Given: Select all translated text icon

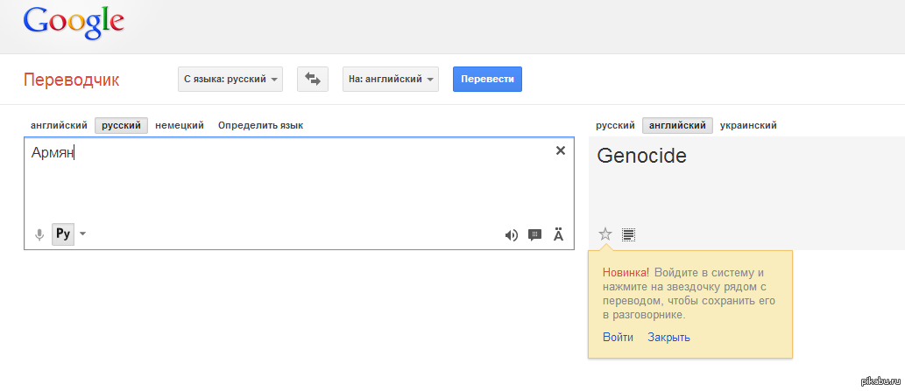Looking at the screenshot, I should pos(628,234).
